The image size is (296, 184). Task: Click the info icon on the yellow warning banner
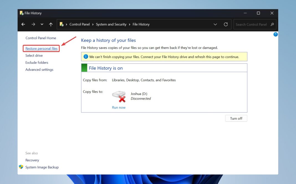86,57
